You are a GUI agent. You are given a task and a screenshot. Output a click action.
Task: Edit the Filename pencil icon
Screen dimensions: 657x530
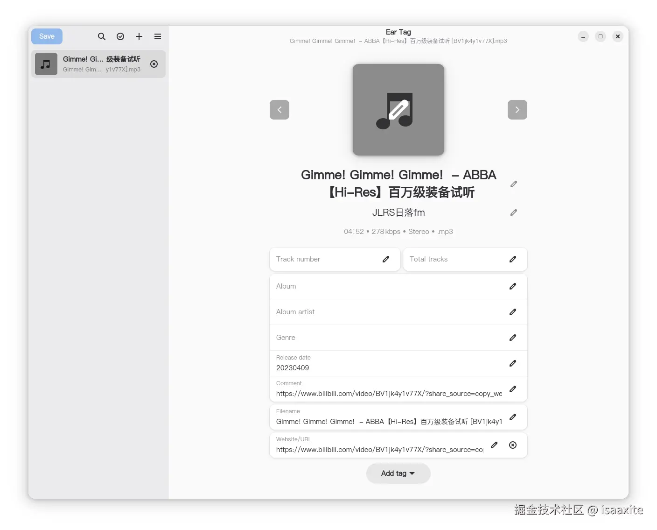click(513, 417)
